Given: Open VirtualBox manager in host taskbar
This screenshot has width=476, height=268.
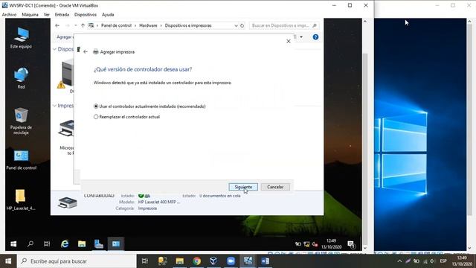Looking at the screenshot, I should (213, 261).
